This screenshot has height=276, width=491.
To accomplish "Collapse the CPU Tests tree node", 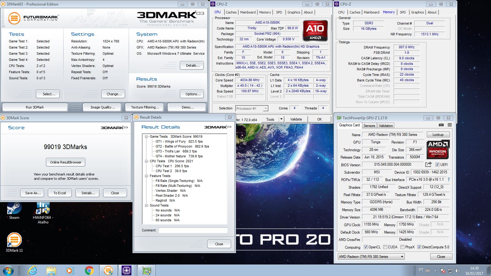I will click(146, 161).
